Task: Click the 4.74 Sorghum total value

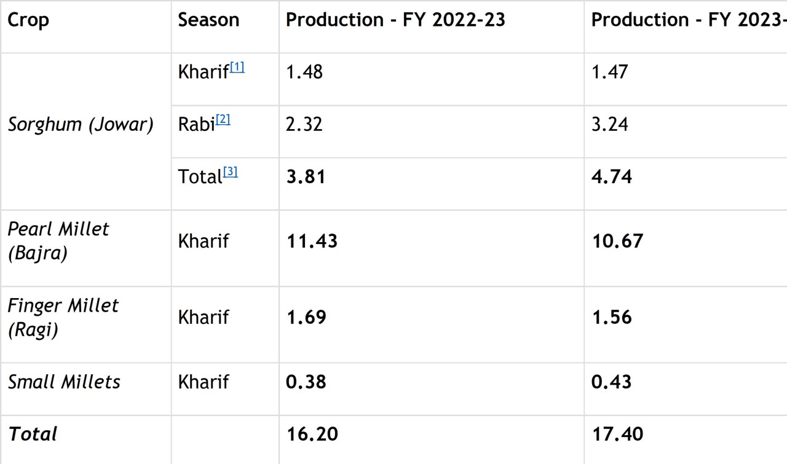Action: click(x=611, y=177)
